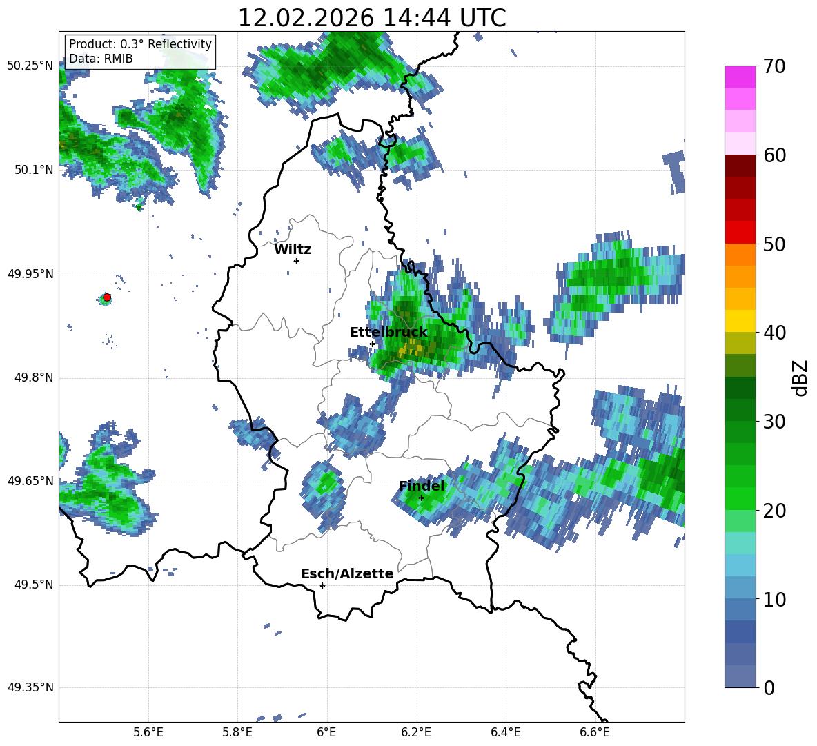This screenshot has width=817, height=746.
Task: Click the 6.4°E longitude label
Action: coord(505,732)
